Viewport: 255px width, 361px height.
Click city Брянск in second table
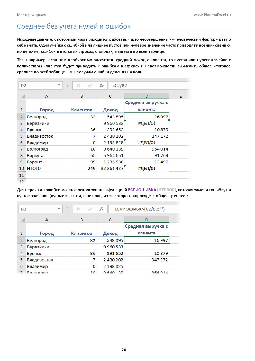click(x=47, y=253)
